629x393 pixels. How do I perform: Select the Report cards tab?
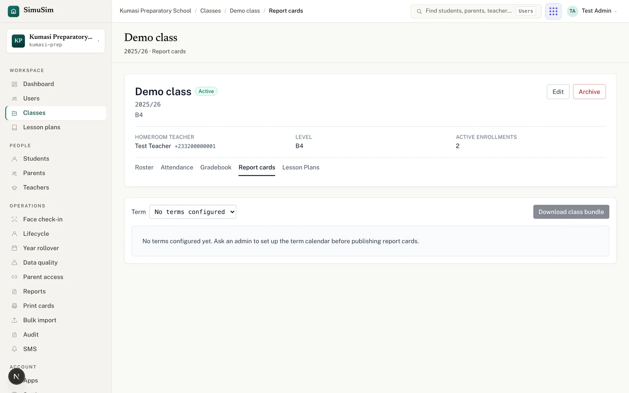click(x=257, y=167)
